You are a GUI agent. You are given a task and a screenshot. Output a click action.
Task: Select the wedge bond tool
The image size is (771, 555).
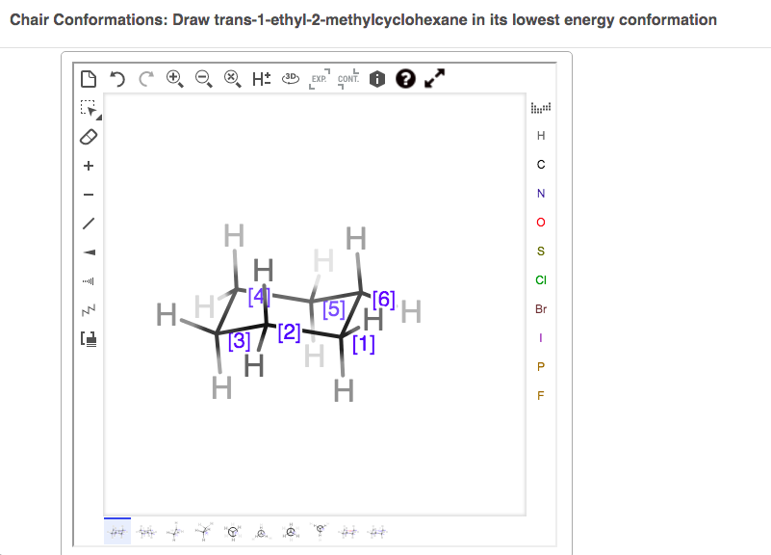pos(88,252)
